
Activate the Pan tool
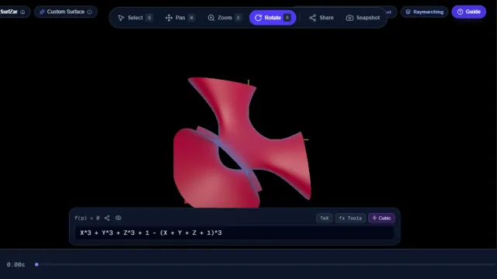[179, 18]
